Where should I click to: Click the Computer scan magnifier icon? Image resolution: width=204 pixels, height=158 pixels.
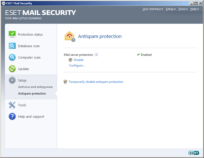[x=12, y=57]
